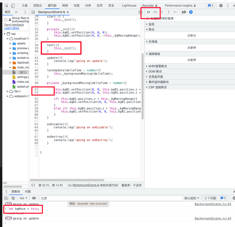Switch to the 元素 Elements tab
The width and height of the screenshot is (235, 227).
coord(25,6)
